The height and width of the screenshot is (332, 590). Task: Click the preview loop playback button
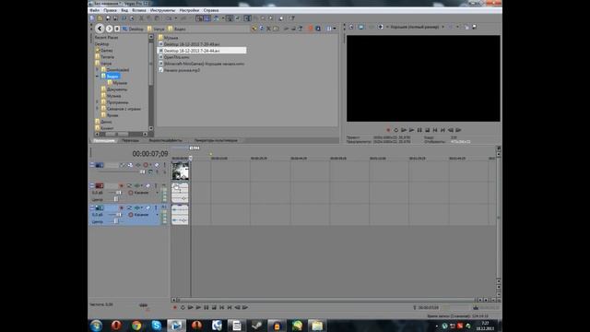pyautogui.click(x=395, y=130)
